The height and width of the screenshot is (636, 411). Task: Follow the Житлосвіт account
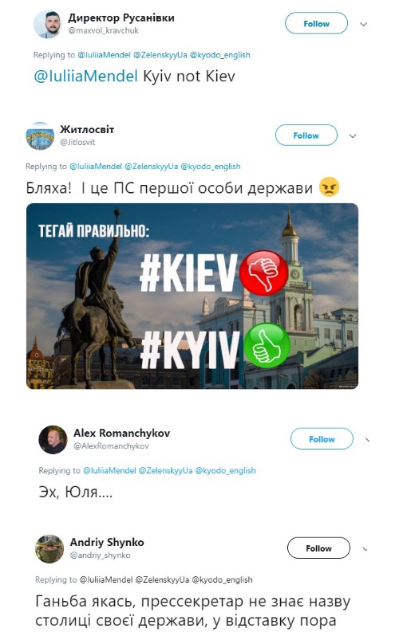[x=306, y=135]
